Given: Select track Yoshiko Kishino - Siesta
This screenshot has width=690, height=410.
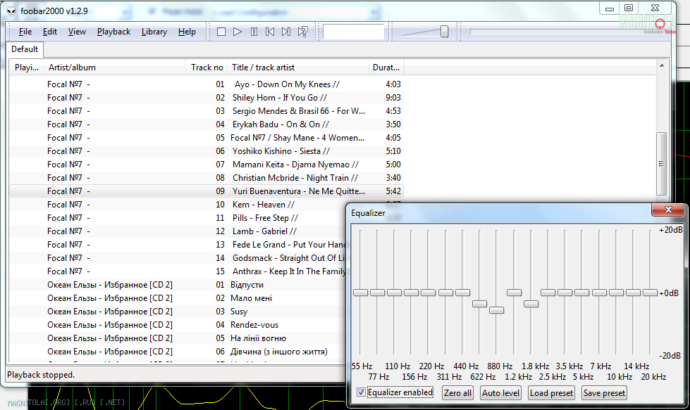Looking at the screenshot, I should pyautogui.click(x=206, y=151).
